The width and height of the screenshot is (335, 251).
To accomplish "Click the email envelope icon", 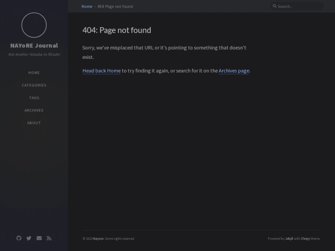I will (x=39, y=238).
